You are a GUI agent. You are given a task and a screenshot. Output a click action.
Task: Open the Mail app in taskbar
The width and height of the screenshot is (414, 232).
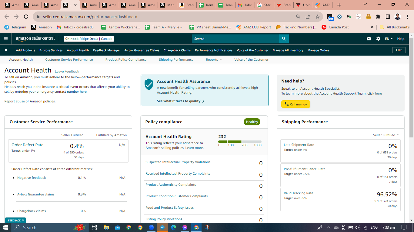tap(117, 227)
